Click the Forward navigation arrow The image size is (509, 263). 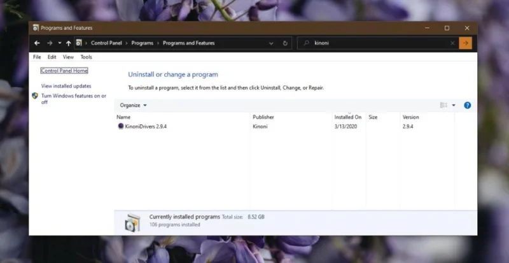tap(50, 43)
